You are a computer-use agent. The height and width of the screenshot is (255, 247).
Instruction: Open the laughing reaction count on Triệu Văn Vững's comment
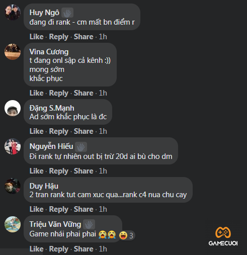(x=127, y=235)
